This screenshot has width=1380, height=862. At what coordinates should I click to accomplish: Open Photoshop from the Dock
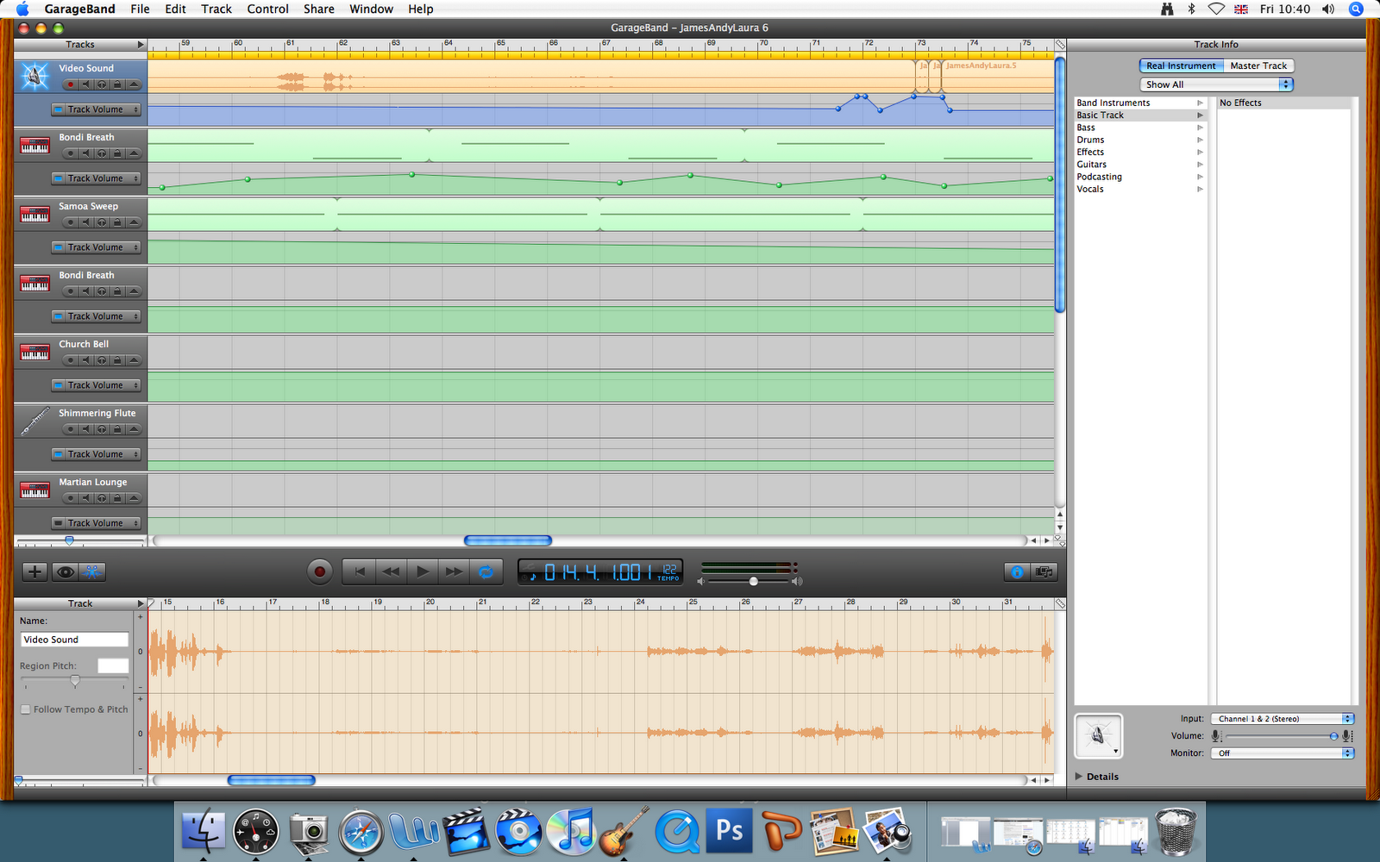pyautogui.click(x=729, y=830)
